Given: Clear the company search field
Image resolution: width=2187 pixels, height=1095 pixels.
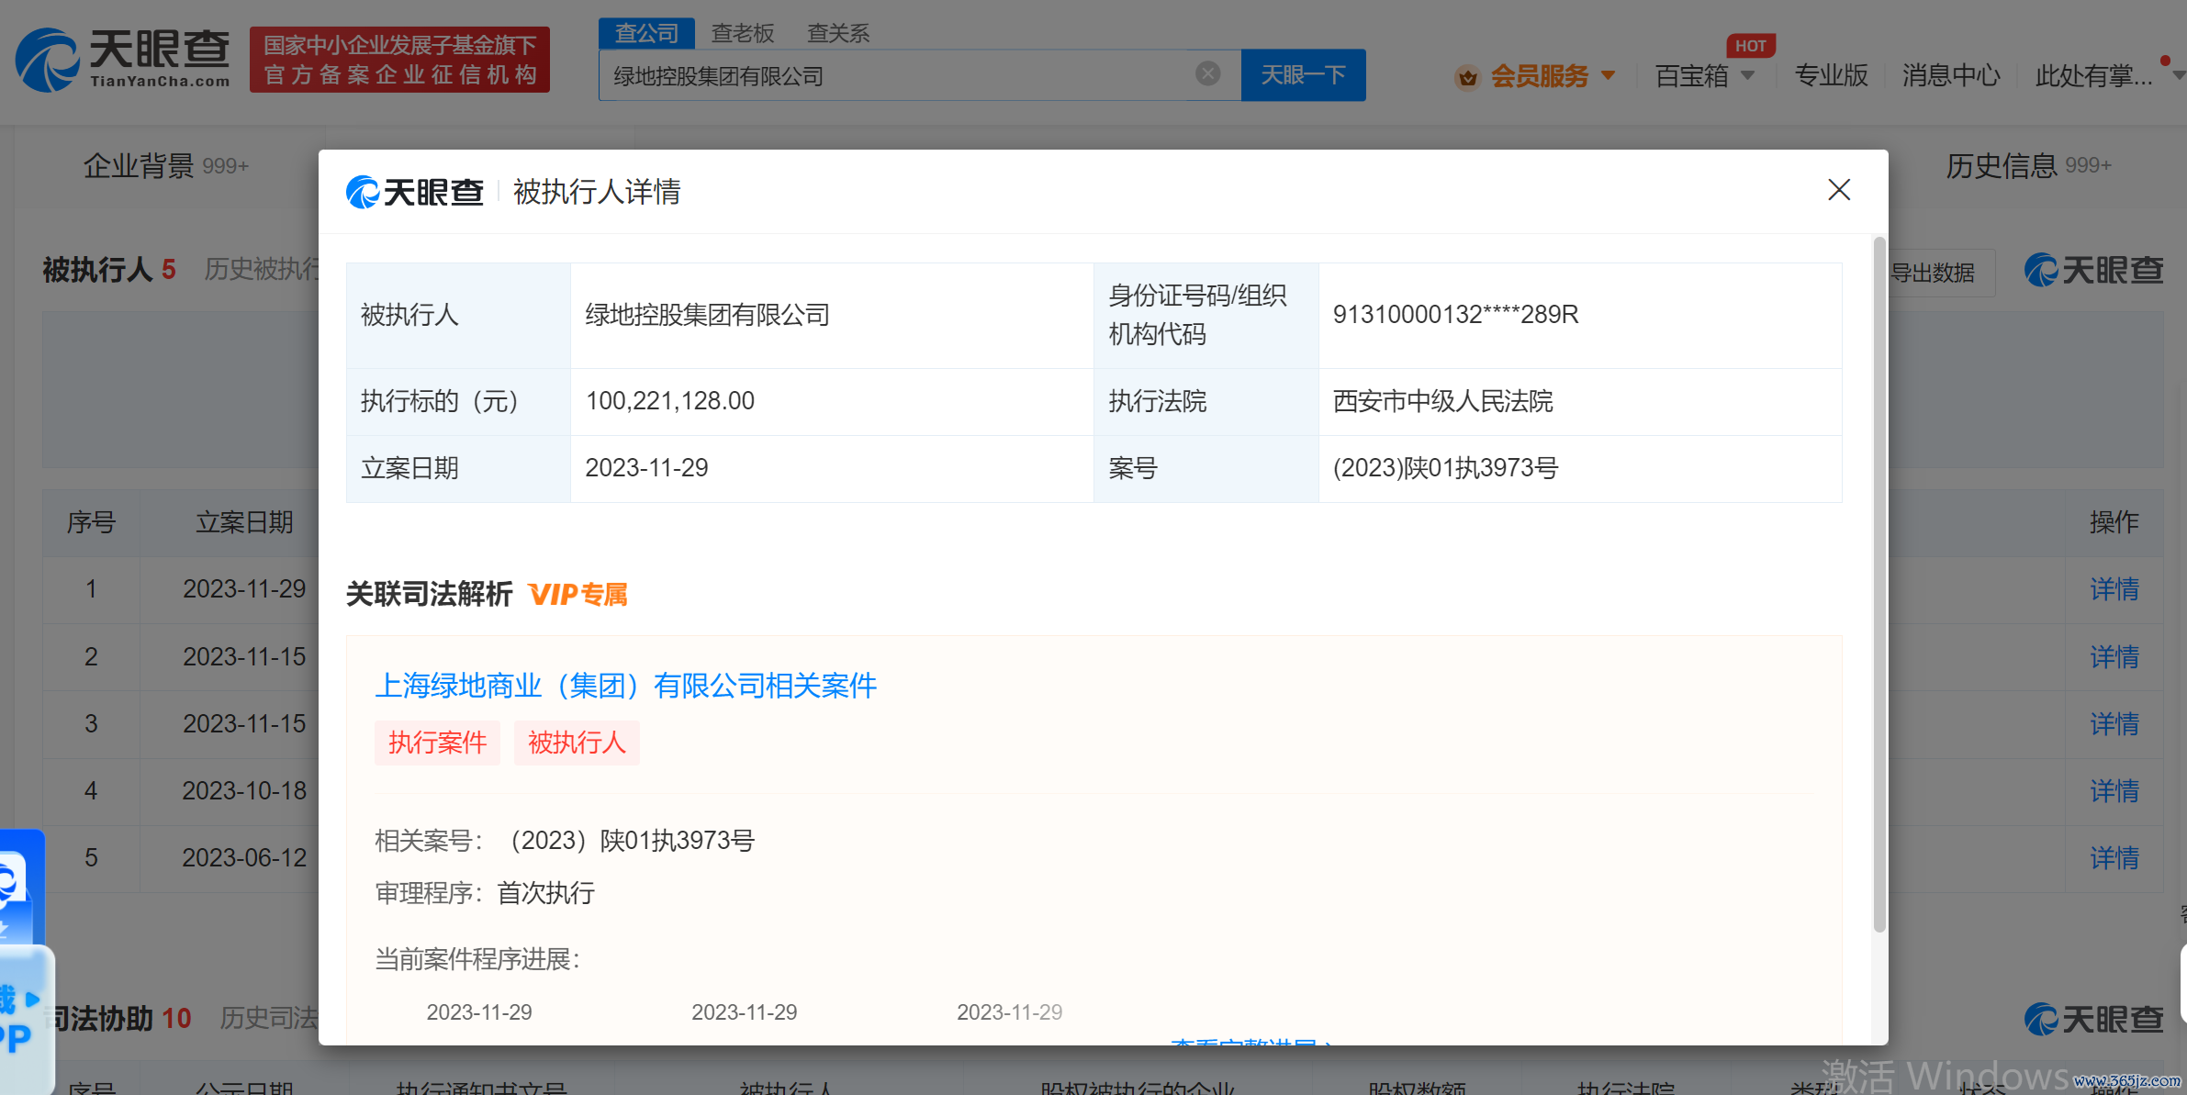Looking at the screenshot, I should [x=1208, y=73].
